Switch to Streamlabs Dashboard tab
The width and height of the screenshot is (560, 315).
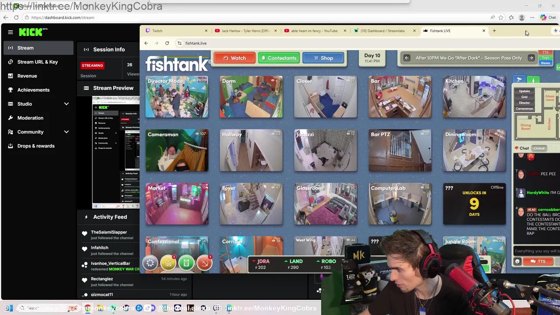(x=383, y=31)
